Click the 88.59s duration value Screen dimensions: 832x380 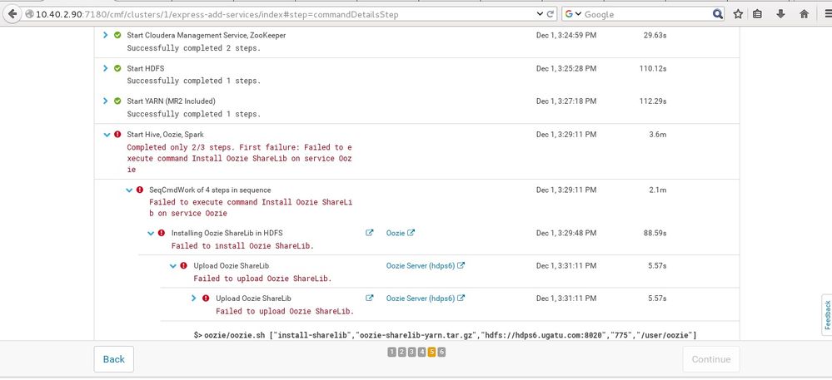point(655,233)
